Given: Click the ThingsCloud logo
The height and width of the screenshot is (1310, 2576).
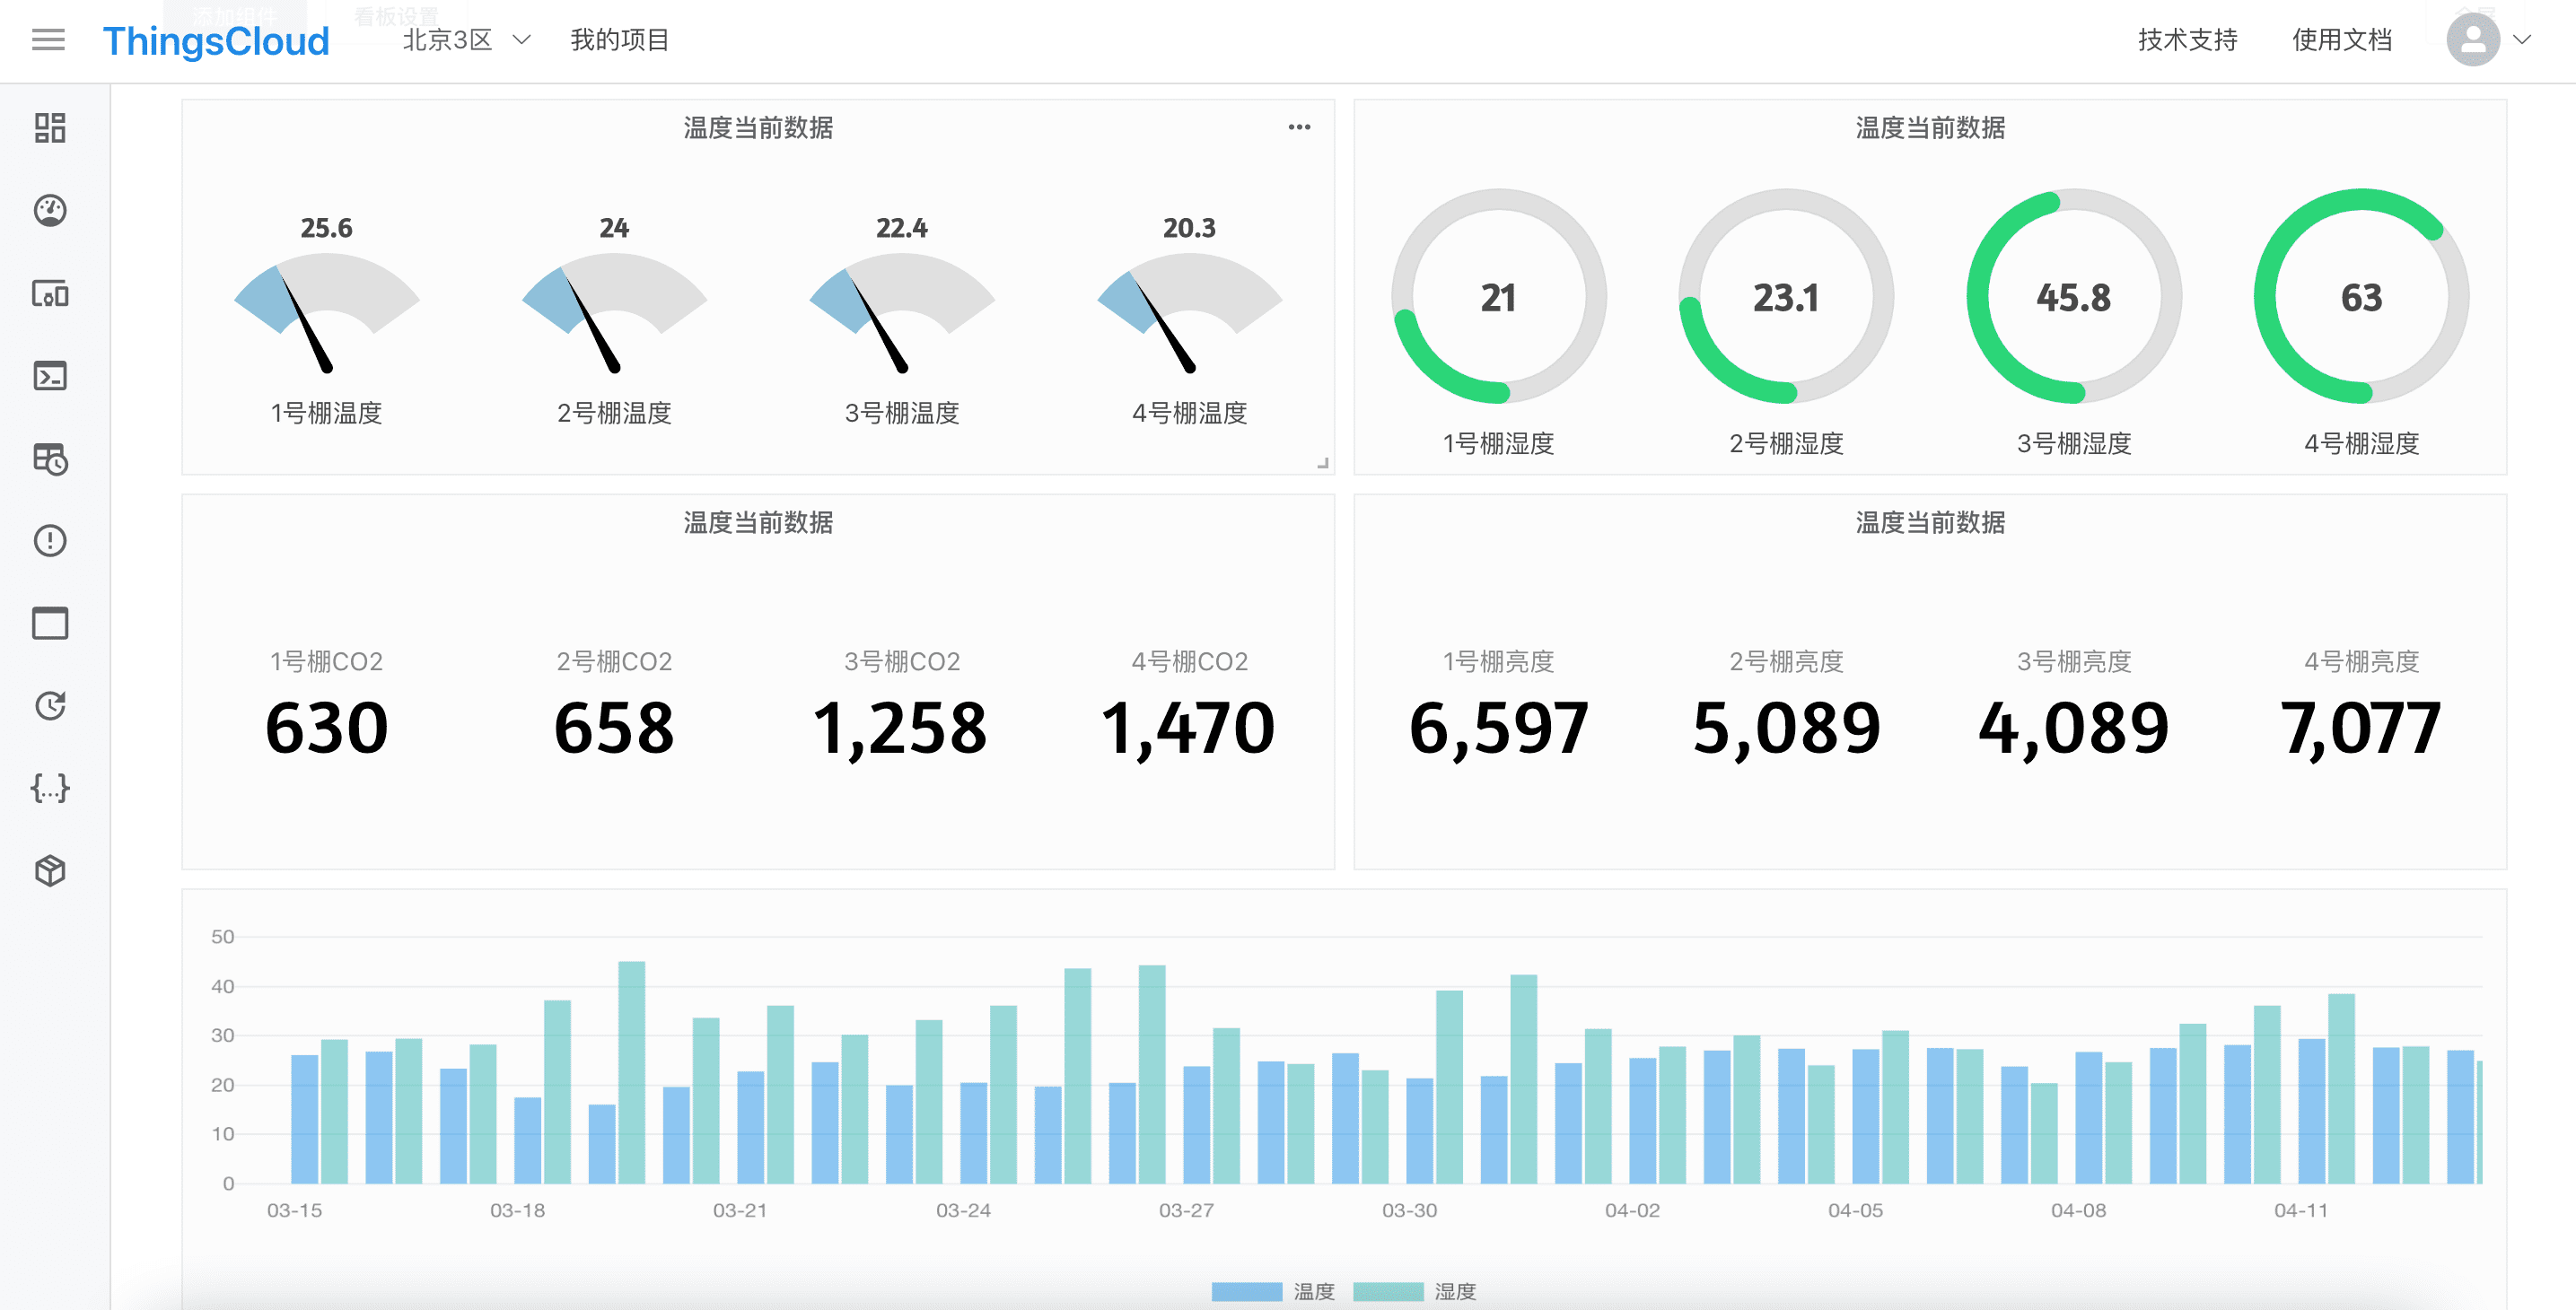Looking at the screenshot, I should tap(216, 41).
